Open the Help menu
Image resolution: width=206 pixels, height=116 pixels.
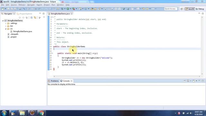pos(68,5)
